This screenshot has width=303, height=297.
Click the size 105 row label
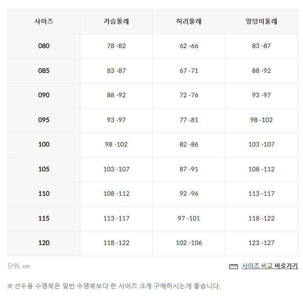44,169
